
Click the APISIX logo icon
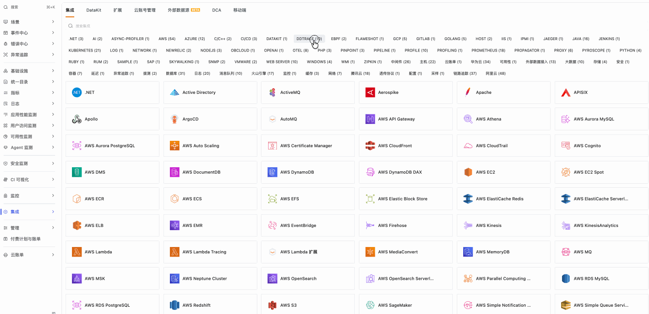(566, 93)
